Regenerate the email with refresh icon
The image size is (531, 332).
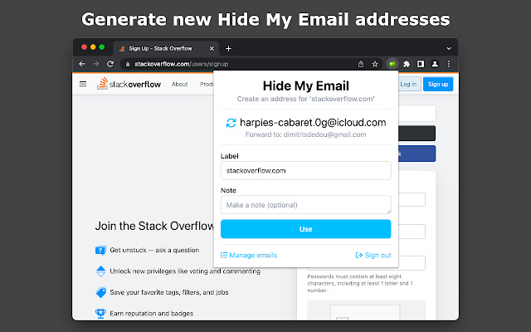point(231,123)
